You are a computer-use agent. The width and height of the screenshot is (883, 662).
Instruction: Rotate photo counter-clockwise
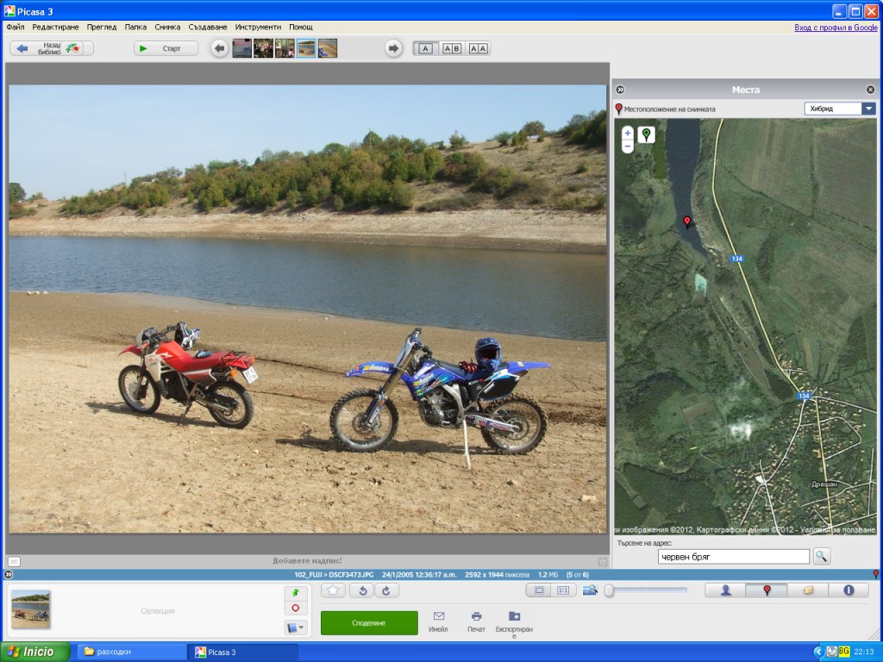pos(363,590)
